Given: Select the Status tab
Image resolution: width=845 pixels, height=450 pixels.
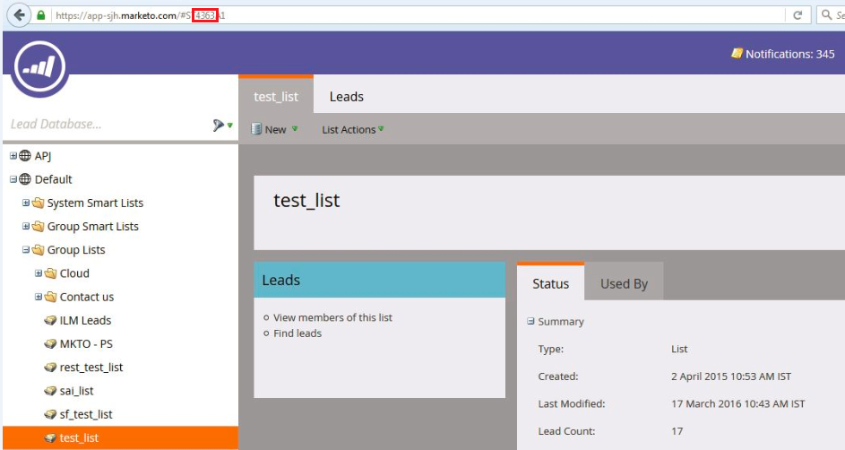Looking at the screenshot, I should pos(550,282).
